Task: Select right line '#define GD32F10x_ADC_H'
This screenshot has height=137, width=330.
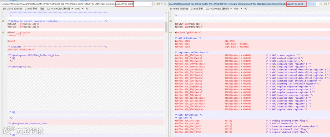Action: [x=188, y=27]
